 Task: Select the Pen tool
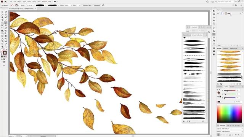click(2, 17)
